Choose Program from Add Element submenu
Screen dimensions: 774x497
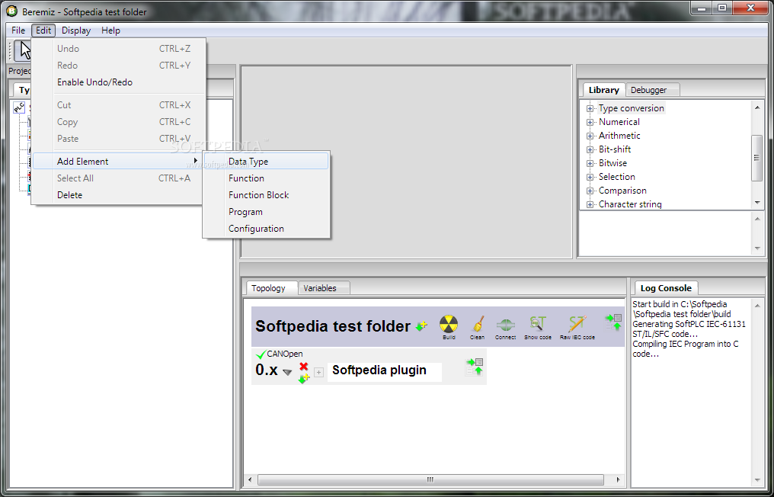[266, 211]
